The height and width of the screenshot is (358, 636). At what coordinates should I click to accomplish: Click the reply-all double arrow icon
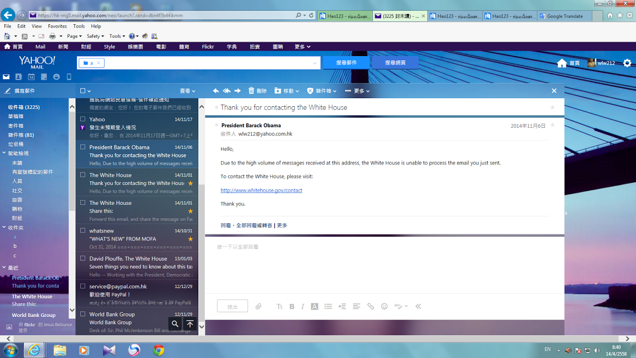[x=227, y=91]
